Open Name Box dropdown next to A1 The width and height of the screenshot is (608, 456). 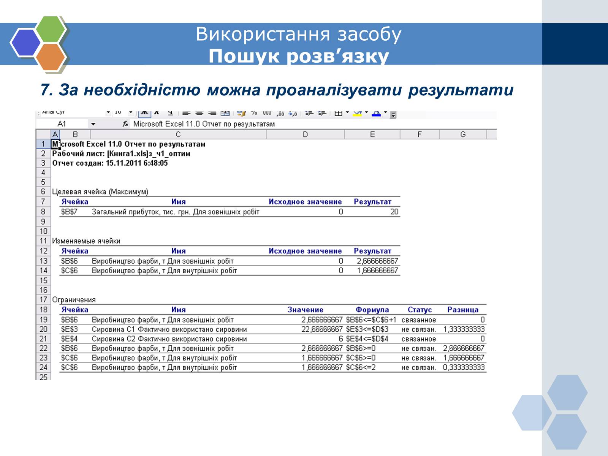93,124
